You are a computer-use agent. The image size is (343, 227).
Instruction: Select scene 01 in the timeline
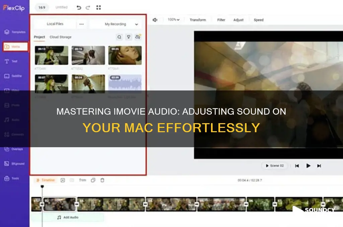point(36,204)
